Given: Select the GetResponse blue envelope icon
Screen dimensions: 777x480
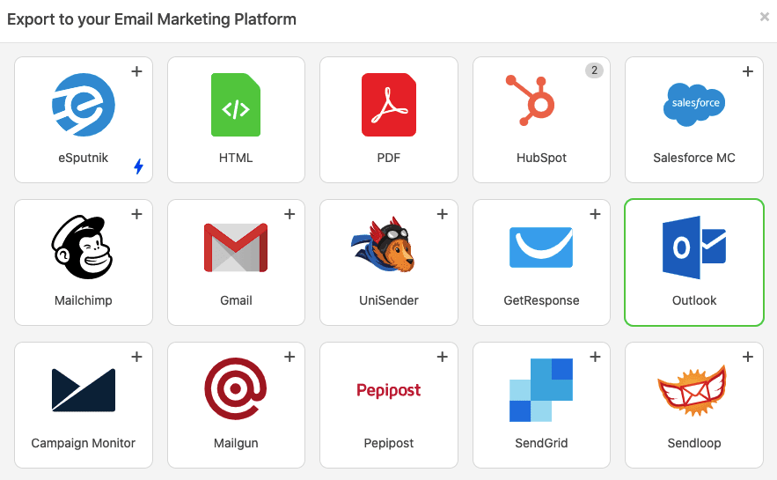Looking at the screenshot, I should pyautogui.click(x=541, y=247).
